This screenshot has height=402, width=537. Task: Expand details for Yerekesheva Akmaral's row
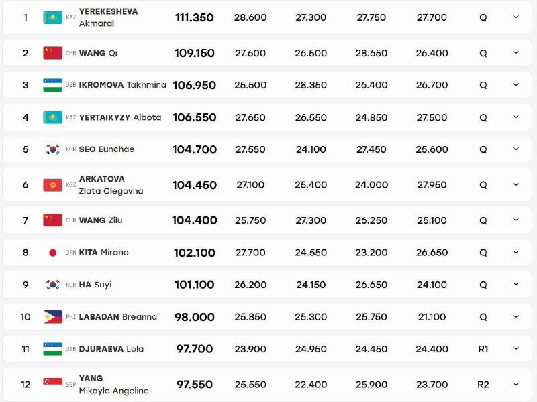click(x=516, y=17)
